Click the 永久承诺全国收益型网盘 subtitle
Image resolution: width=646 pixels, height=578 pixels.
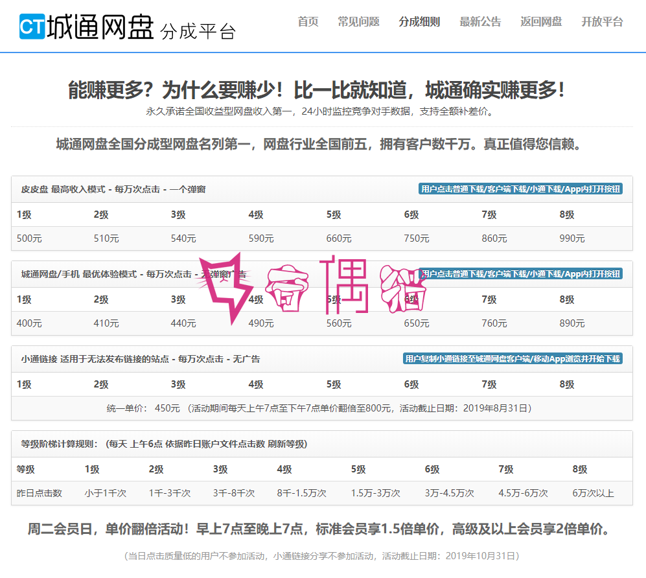(x=319, y=111)
